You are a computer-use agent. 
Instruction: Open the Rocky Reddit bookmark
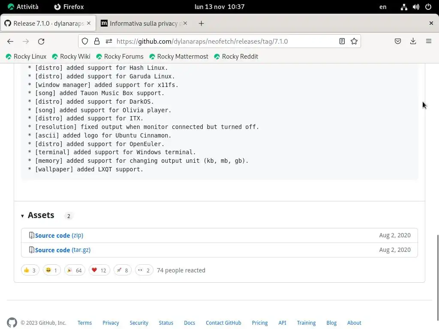(236, 57)
